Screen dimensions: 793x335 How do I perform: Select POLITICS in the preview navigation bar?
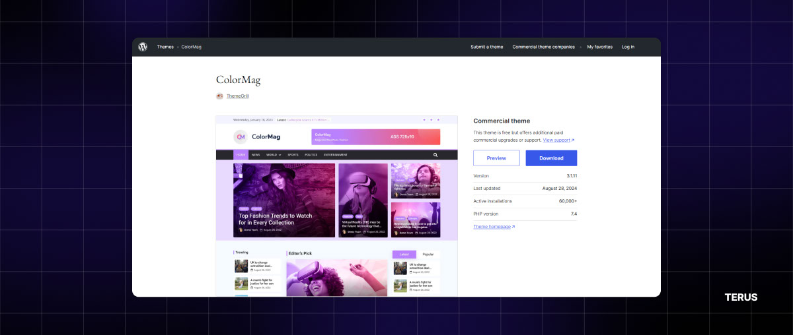(x=311, y=155)
